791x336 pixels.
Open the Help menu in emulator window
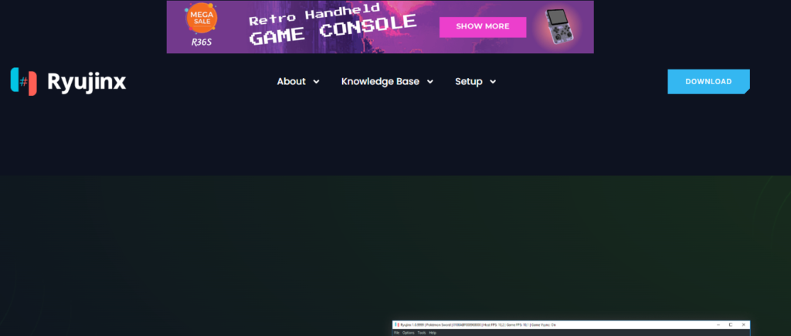(x=433, y=333)
